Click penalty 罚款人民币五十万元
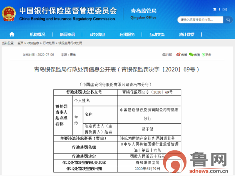 tap(147, 156)
